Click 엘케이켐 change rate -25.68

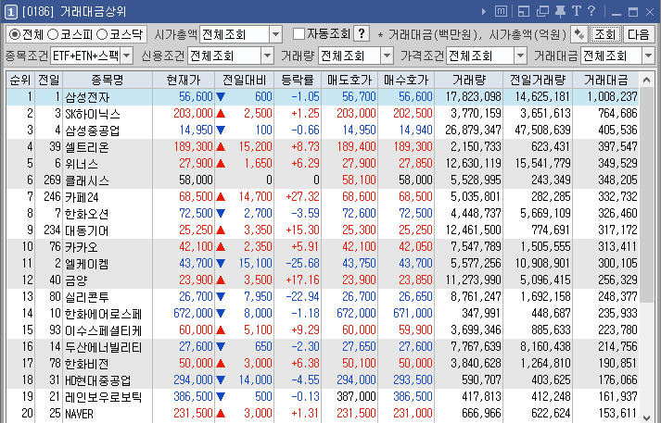tap(302, 264)
